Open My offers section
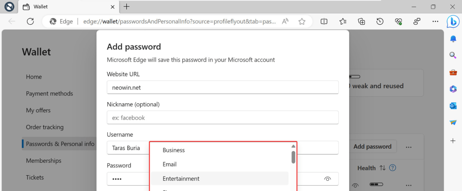Screen dimensions: 462x191 pyautogui.click(x=38, y=110)
